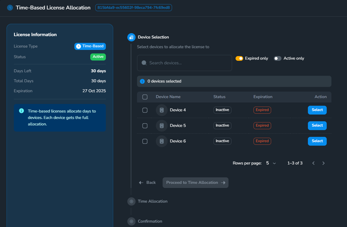The height and width of the screenshot is (227, 347).
Task: Click the License Information heading
Action: tap(35, 34)
